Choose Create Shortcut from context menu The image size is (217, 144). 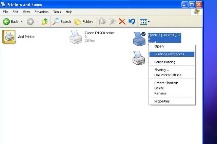172,83
